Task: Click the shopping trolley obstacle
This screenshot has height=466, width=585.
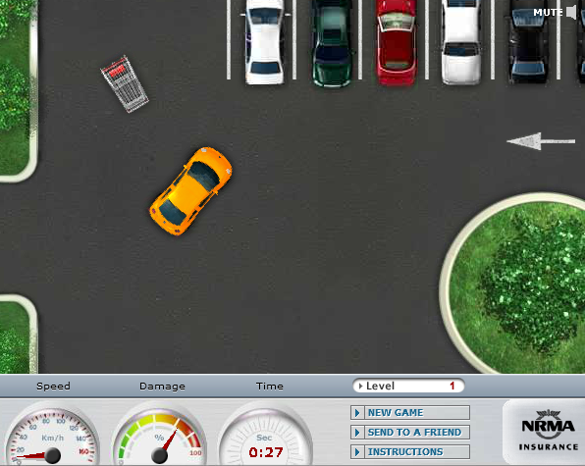Action: [125, 84]
